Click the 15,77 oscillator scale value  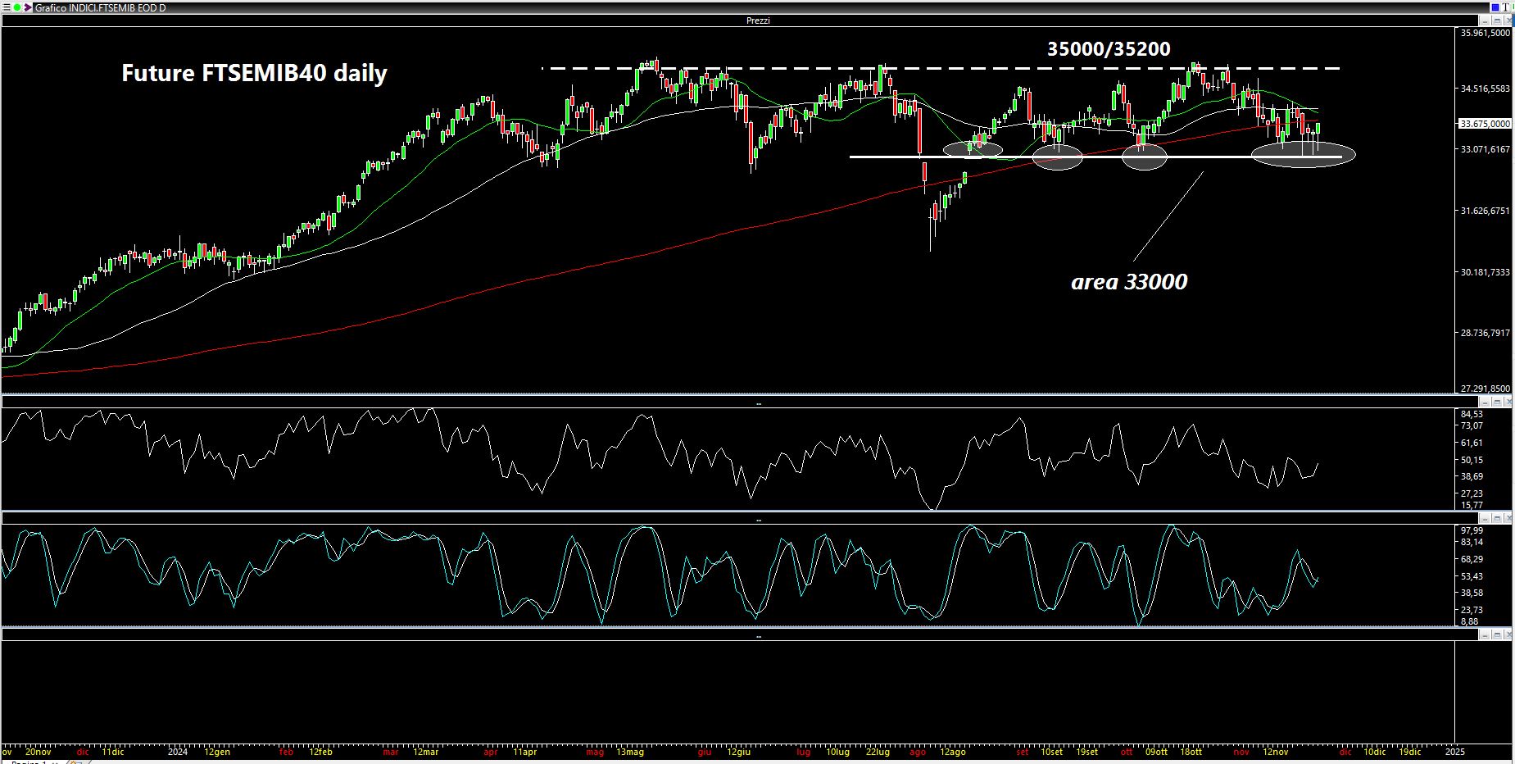tap(1472, 505)
